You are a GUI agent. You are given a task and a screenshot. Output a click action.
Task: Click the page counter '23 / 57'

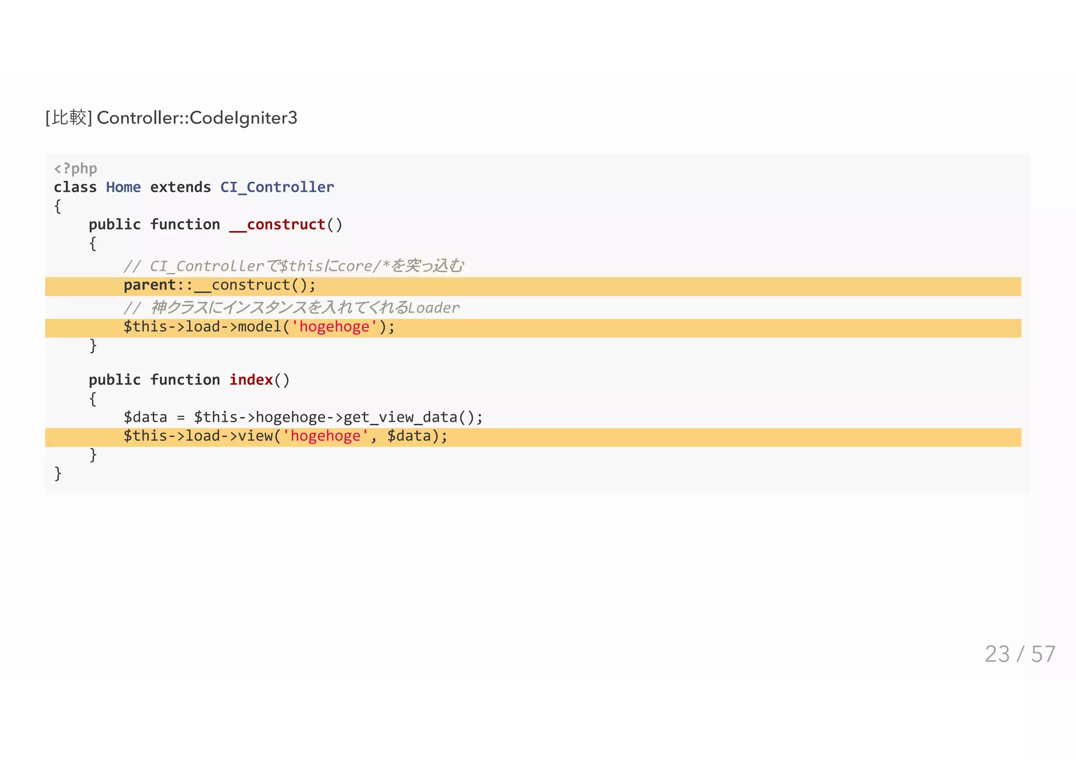point(1020,654)
